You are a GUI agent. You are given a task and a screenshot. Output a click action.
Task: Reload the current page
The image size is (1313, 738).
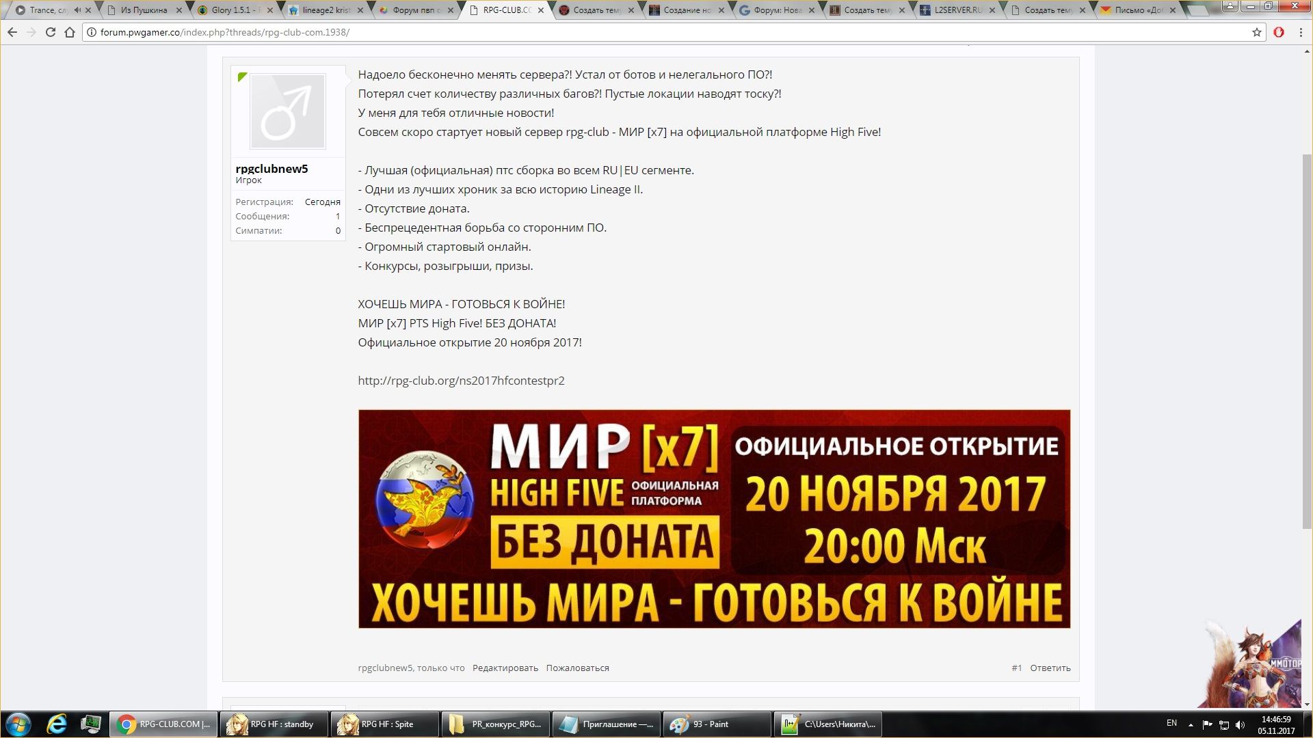(x=51, y=32)
